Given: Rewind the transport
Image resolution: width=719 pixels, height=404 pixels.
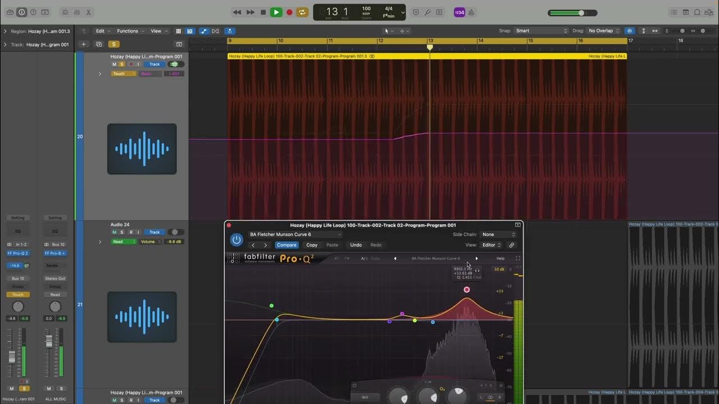Looking at the screenshot, I should [237, 12].
